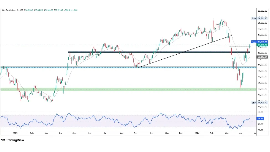Click the Dec label on time axis
Screen dimensions: 270x152
181,133
